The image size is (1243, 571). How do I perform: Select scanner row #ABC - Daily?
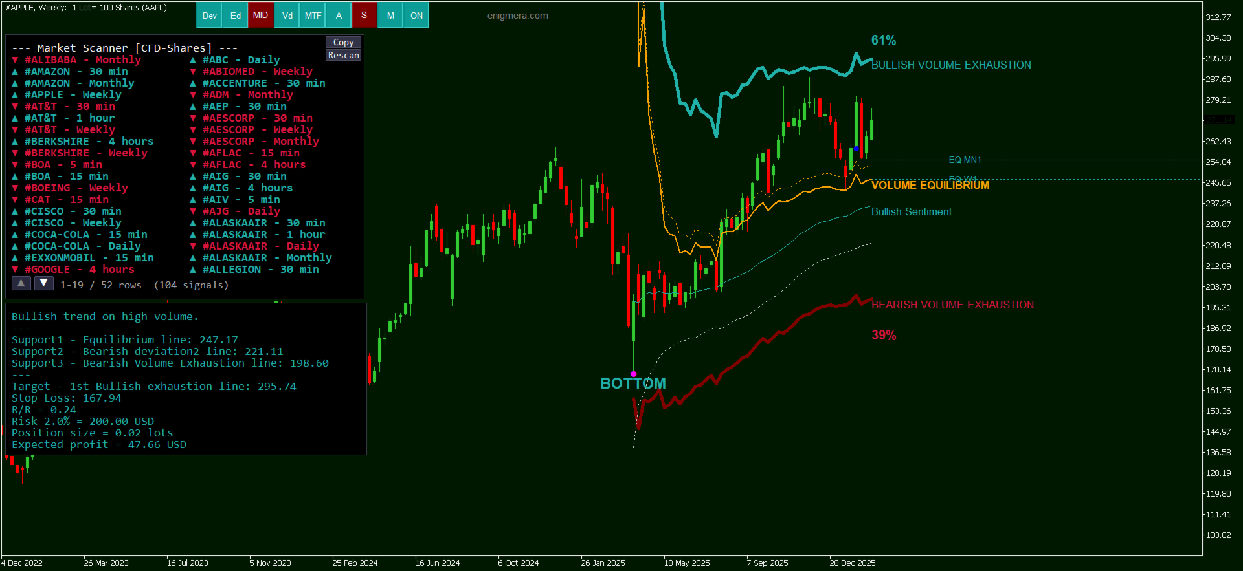pos(235,60)
